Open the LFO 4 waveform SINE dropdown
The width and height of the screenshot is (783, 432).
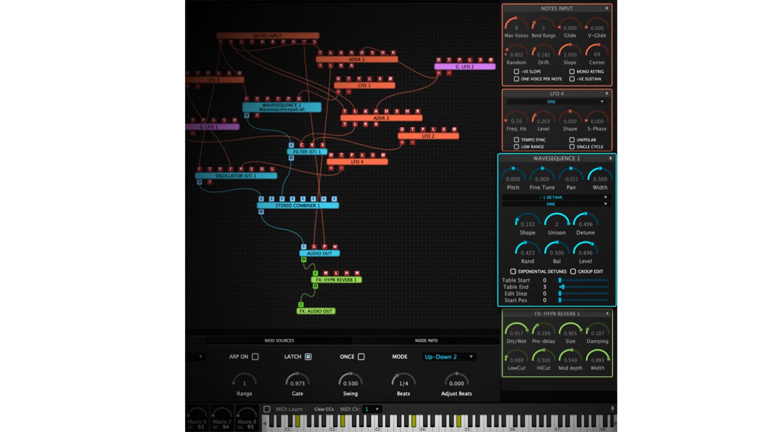(556, 102)
